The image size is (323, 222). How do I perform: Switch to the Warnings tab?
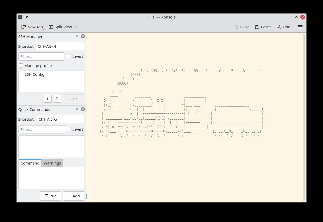[x=52, y=163]
